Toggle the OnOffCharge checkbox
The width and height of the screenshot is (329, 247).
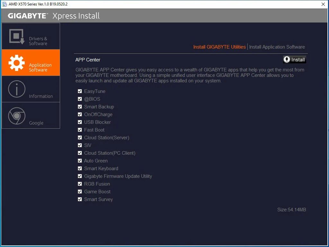click(x=80, y=114)
